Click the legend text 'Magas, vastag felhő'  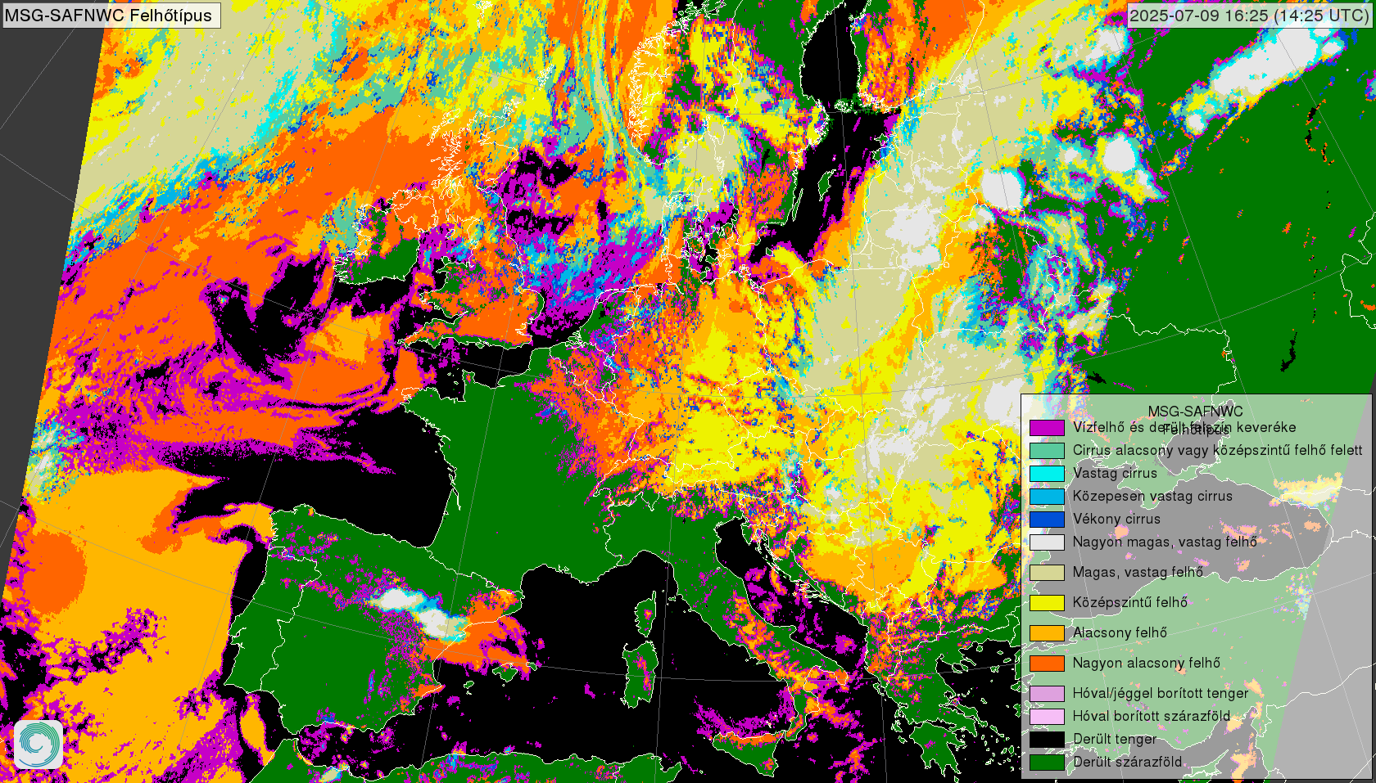1138,572
